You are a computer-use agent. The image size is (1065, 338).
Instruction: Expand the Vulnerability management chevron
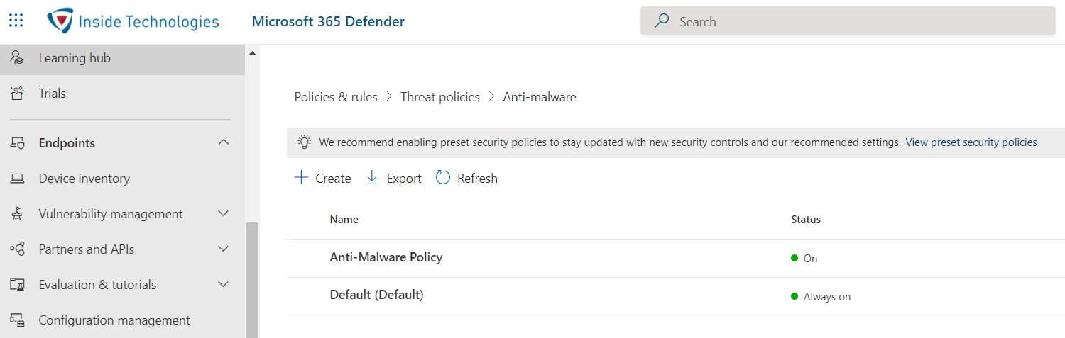224,213
